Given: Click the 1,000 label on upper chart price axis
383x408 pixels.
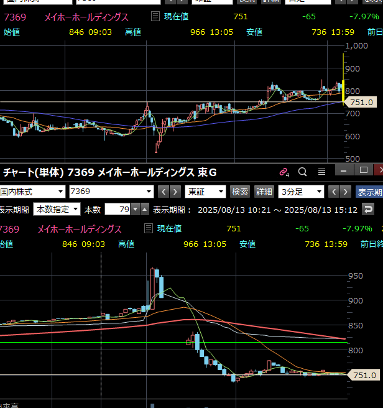Looking at the screenshot, I should point(356,46).
